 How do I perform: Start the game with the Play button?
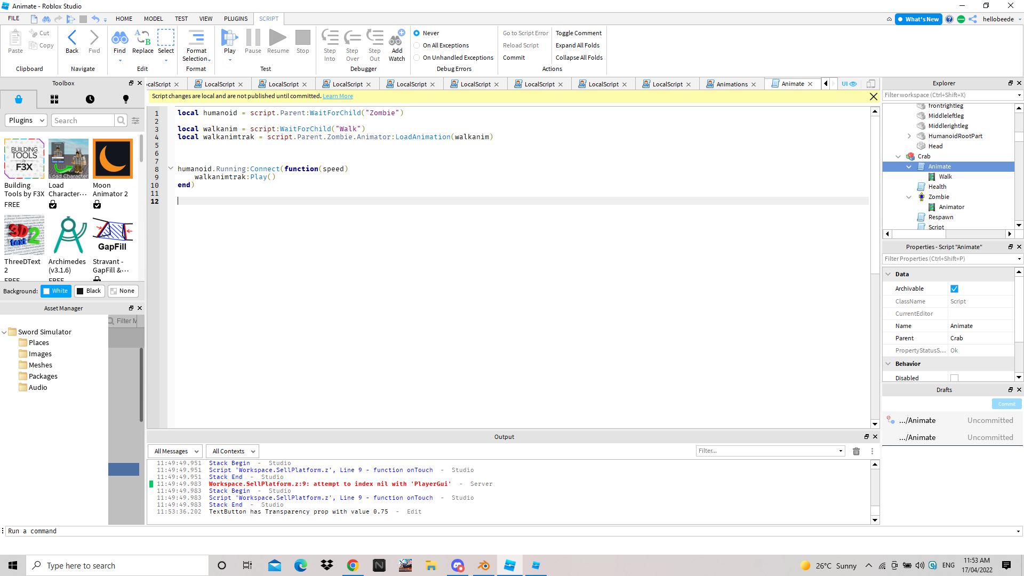pos(229,38)
